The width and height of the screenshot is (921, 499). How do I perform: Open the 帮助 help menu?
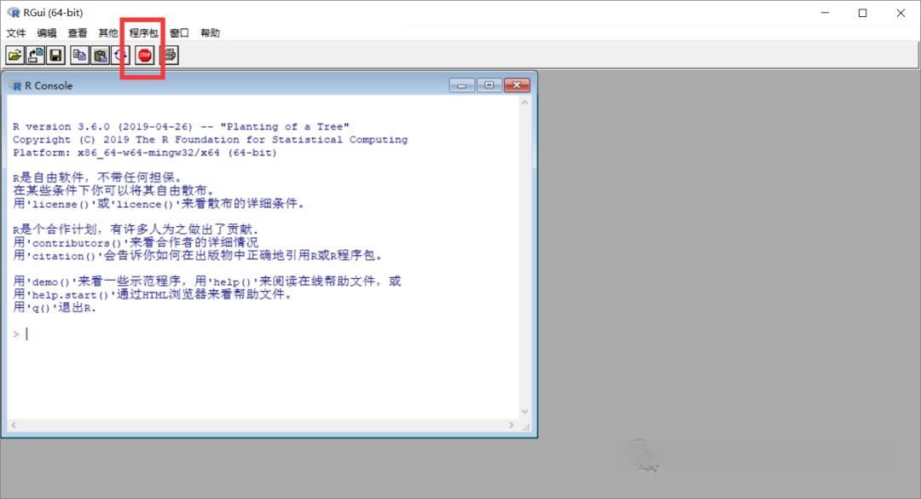coord(210,32)
